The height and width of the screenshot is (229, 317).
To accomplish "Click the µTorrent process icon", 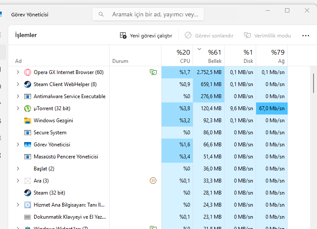I will 28,108.
